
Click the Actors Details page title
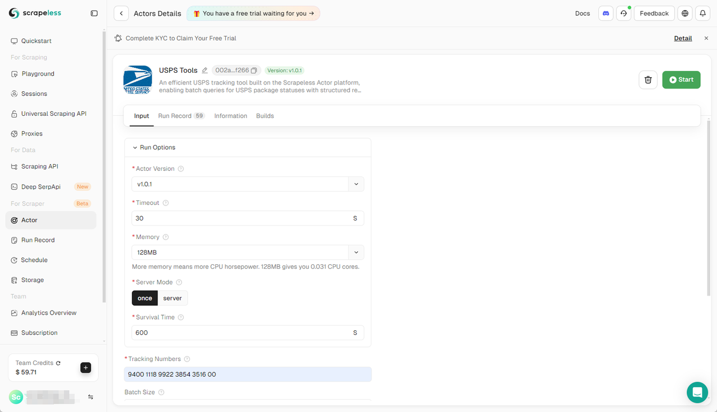[x=157, y=13]
